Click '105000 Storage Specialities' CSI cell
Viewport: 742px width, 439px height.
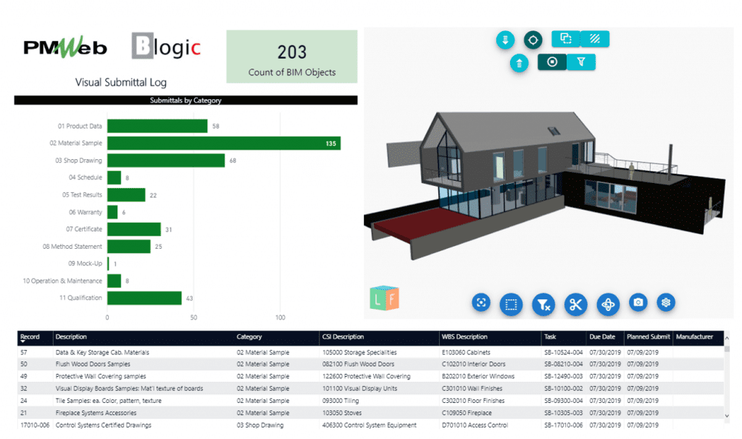pyautogui.click(x=359, y=352)
